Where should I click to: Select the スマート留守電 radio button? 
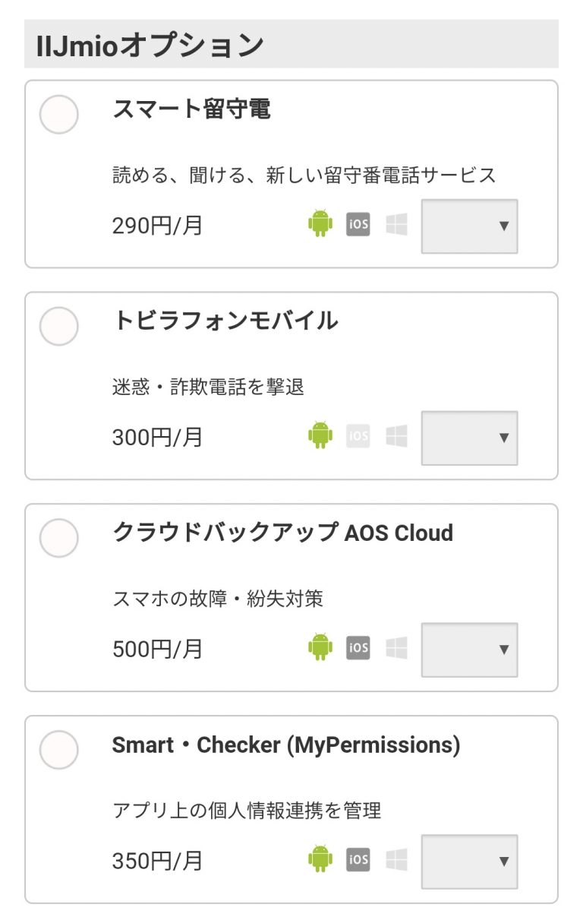pyautogui.click(x=58, y=115)
